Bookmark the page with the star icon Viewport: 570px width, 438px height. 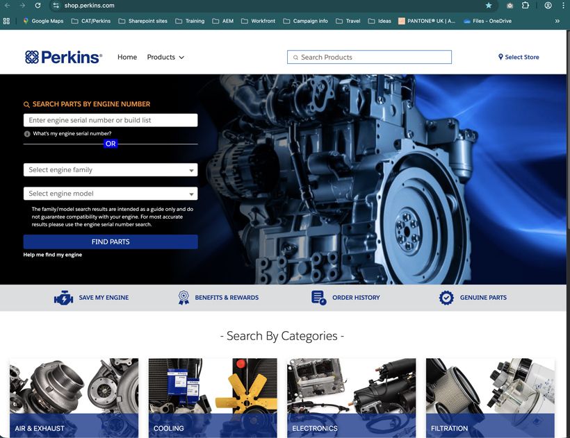[x=489, y=6]
